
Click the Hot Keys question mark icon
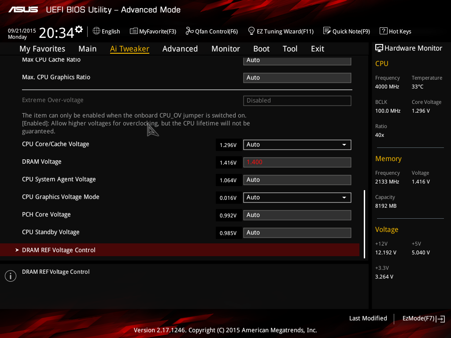384,31
